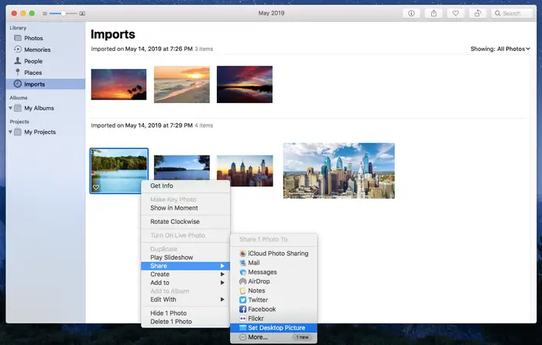
Task: Open People in the sidebar
Action: coord(33,61)
